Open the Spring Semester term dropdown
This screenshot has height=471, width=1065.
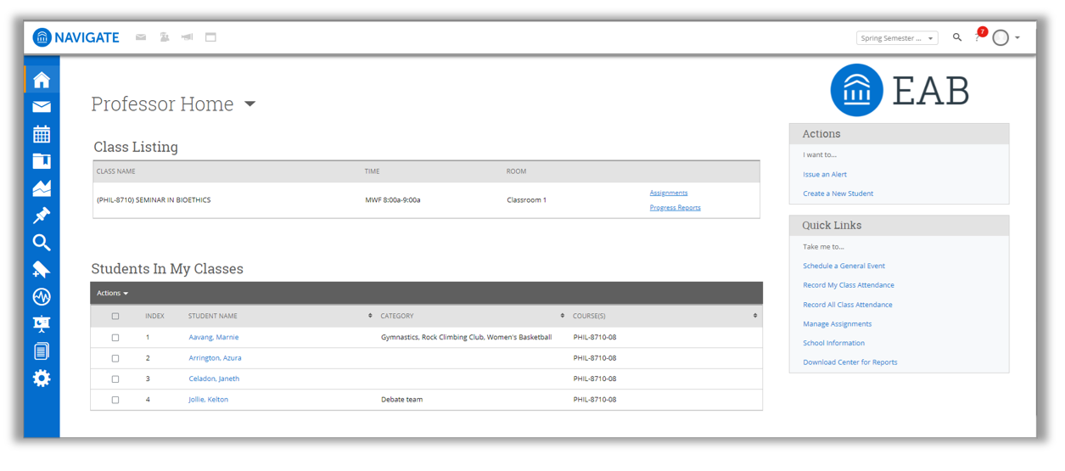pos(896,38)
